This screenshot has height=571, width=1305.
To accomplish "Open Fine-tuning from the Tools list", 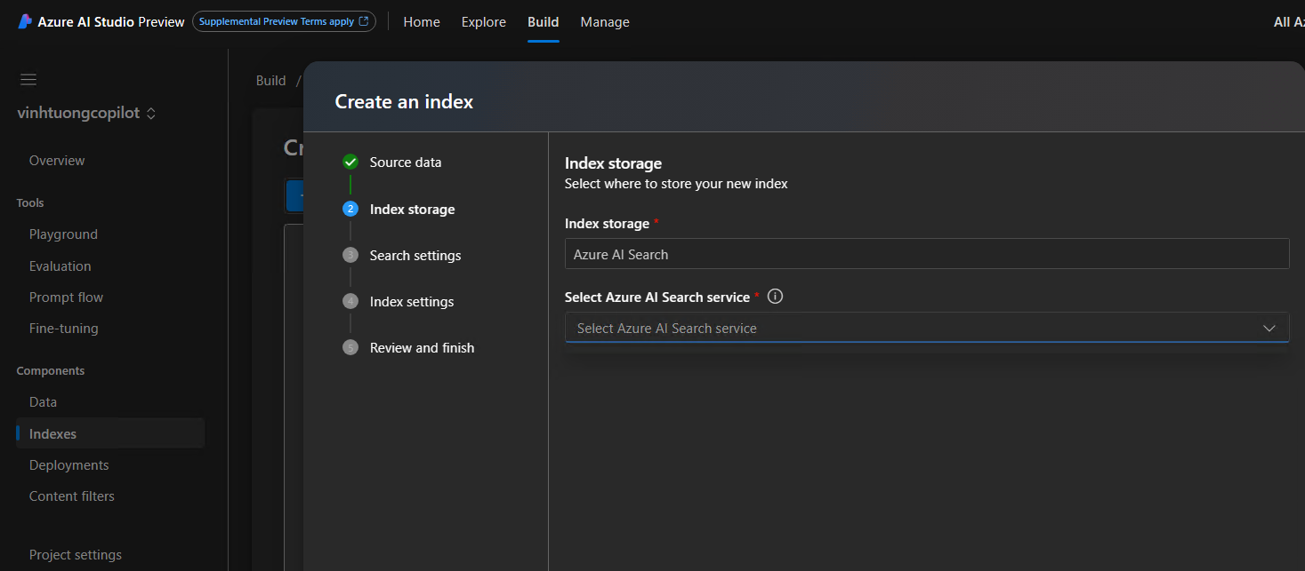I will pyautogui.click(x=63, y=328).
